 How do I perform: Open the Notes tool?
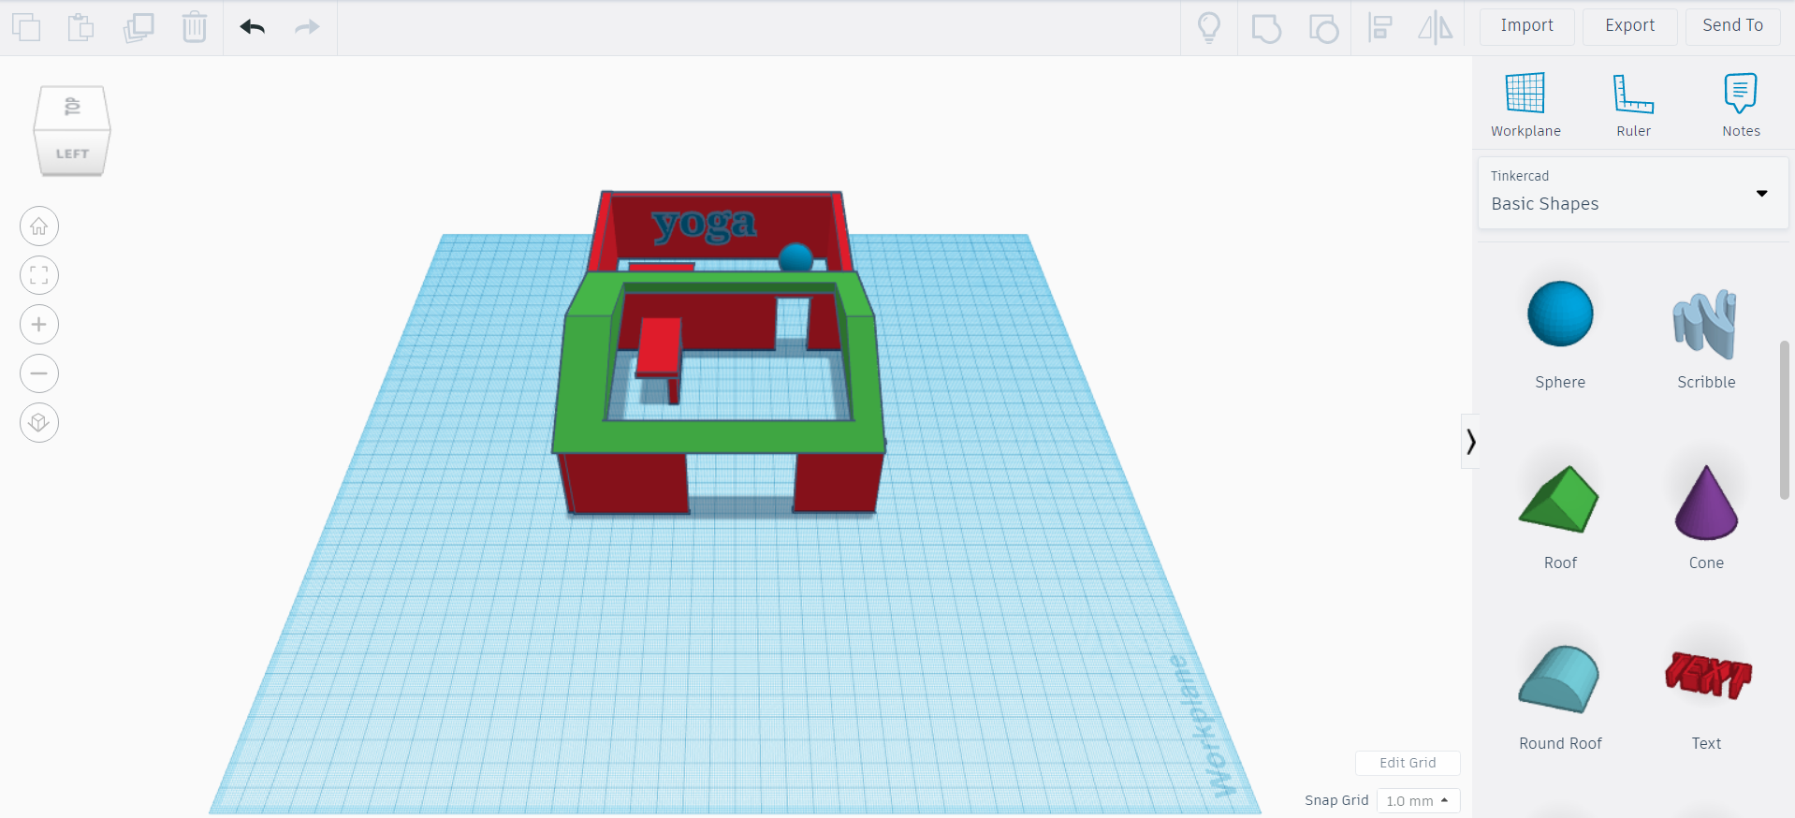[1741, 105]
